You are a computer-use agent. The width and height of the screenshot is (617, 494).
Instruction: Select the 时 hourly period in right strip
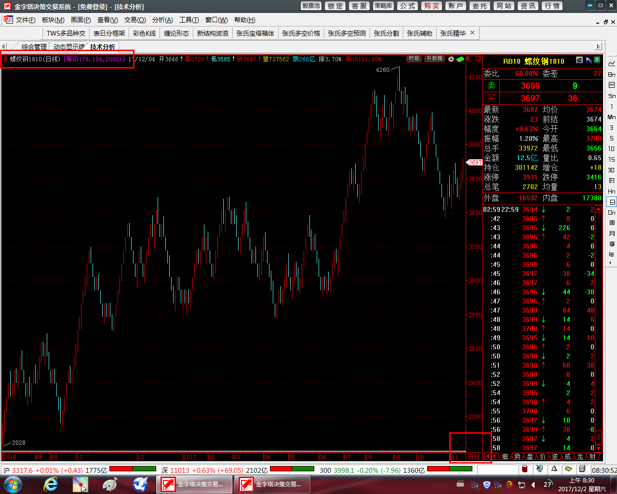click(x=612, y=180)
